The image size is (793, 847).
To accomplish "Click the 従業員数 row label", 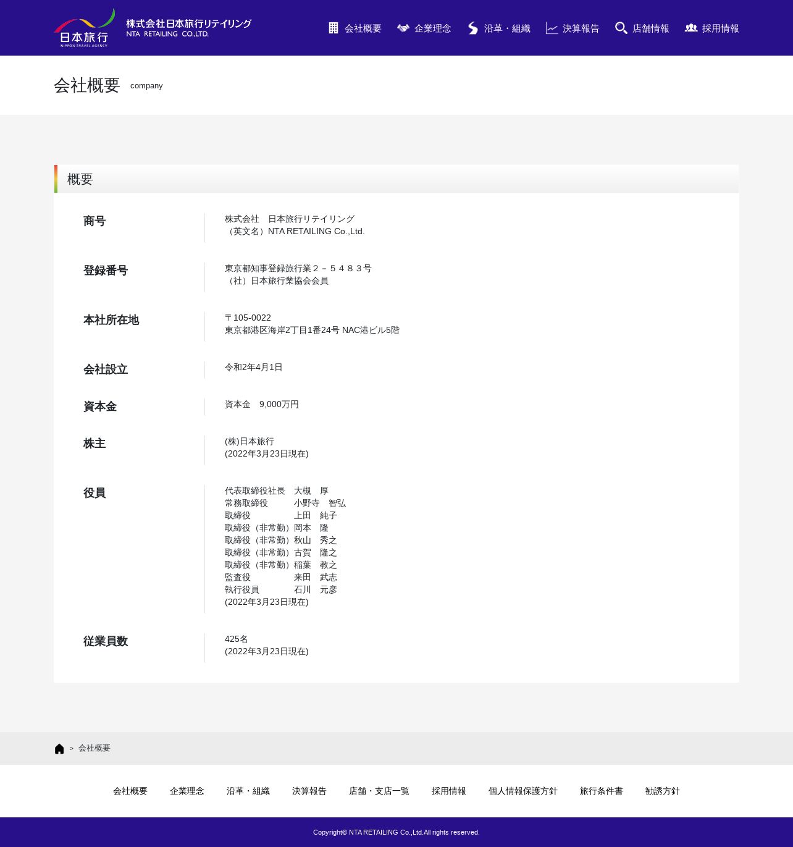I will pos(106,641).
